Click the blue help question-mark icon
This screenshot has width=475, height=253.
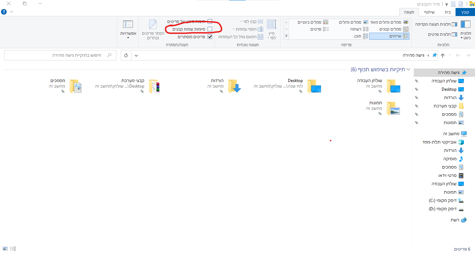coord(4,12)
